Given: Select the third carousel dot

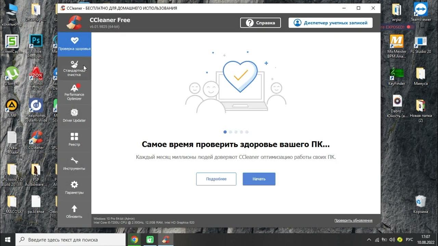Looking at the screenshot, I should (236, 132).
